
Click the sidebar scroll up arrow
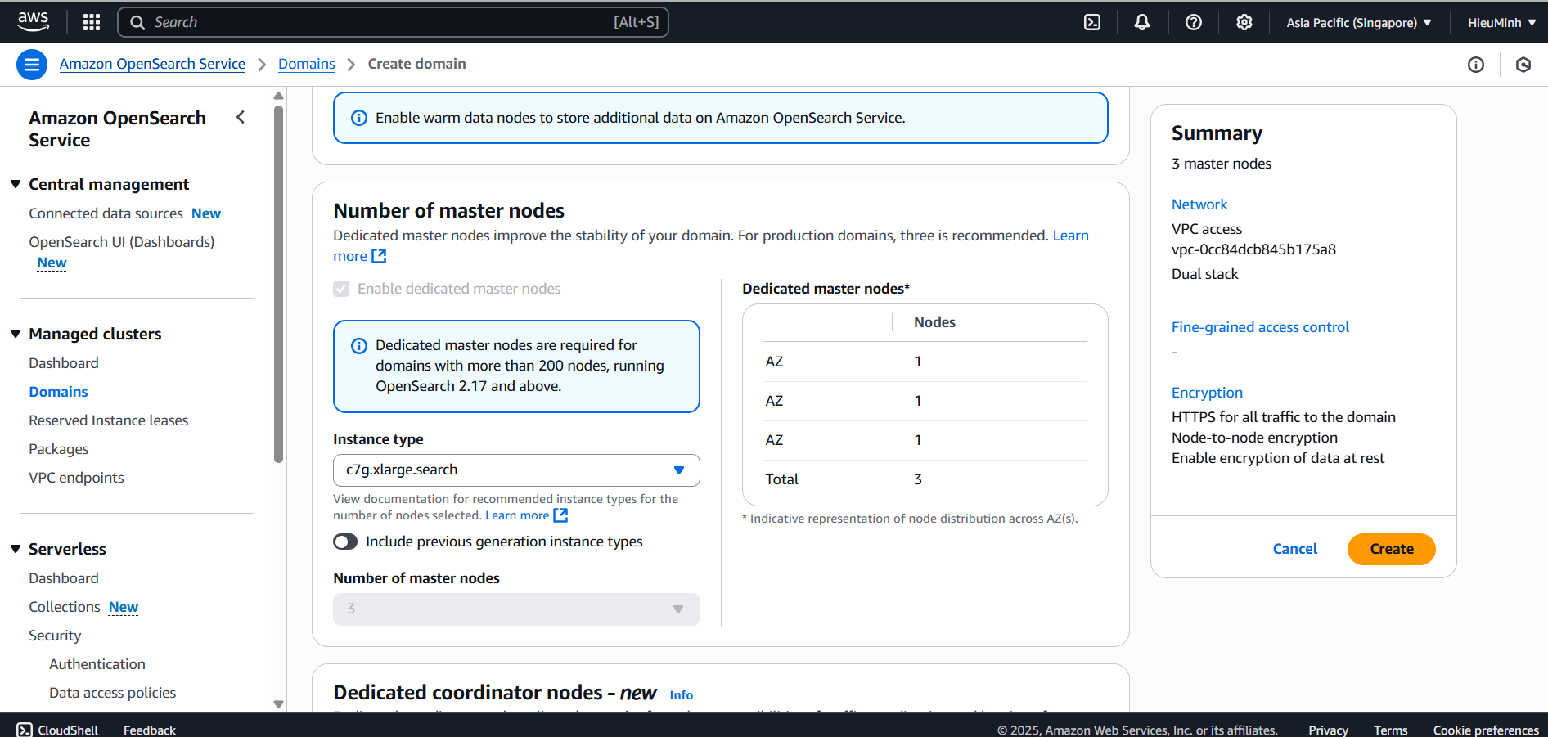coord(278,96)
